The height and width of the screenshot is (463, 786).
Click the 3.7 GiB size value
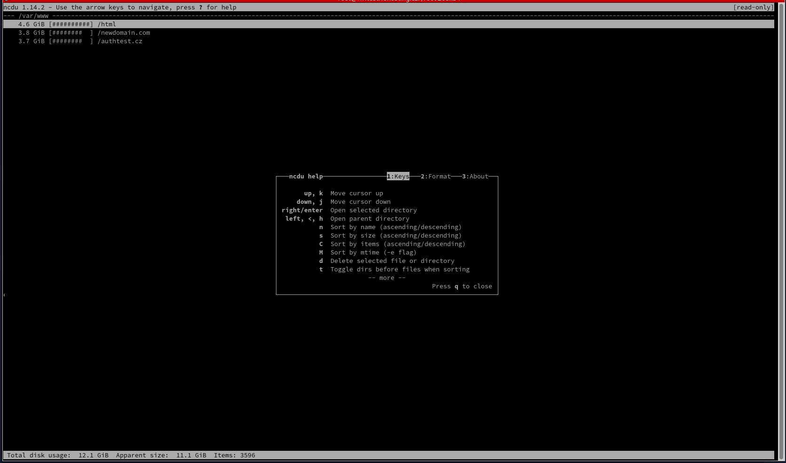click(31, 41)
